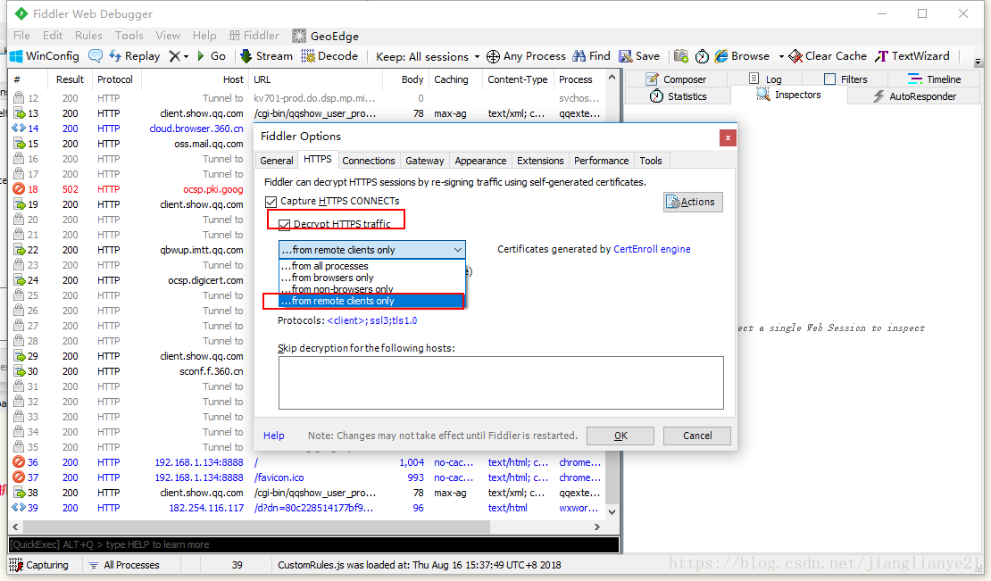Open the Gateway options tab
The height and width of the screenshot is (581, 991).
pyautogui.click(x=425, y=161)
